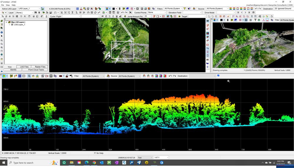Click the green layer icon beside Active LAS Layer
Image resolution: width=294 pixels, height=168 pixels.
point(43,9)
